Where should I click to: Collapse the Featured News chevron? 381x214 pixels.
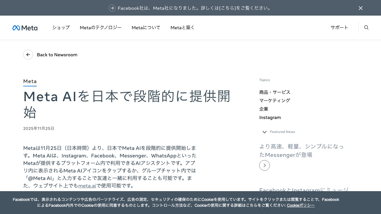[x=264, y=132]
